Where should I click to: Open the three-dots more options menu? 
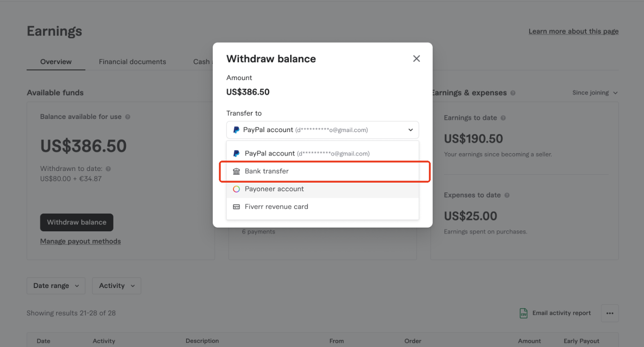click(610, 313)
